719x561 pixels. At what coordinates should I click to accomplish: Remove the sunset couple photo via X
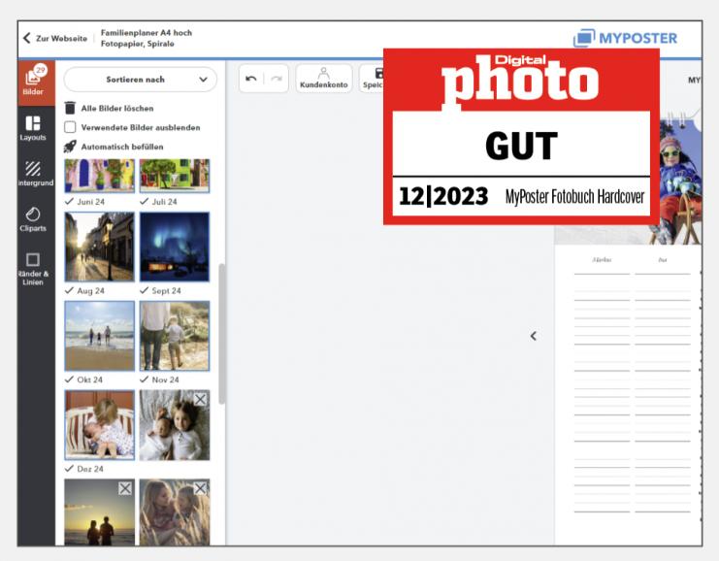pyautogui.click(x=125, y=488)
